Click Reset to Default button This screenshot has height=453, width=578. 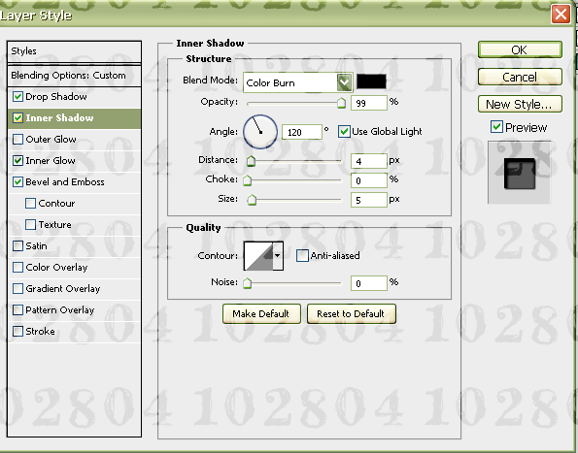coord(352,314)
